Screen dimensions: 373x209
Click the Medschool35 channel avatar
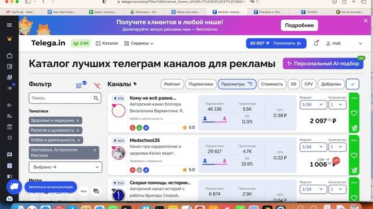point(118,153)
